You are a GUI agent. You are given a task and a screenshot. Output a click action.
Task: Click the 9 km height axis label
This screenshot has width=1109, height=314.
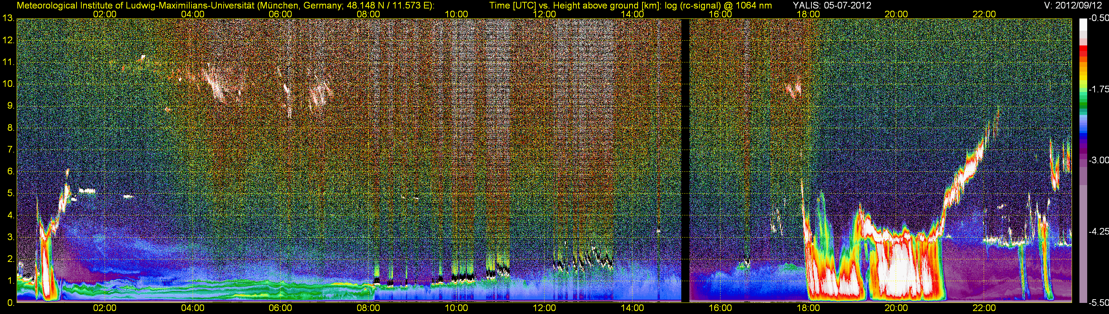pos(10,106)
